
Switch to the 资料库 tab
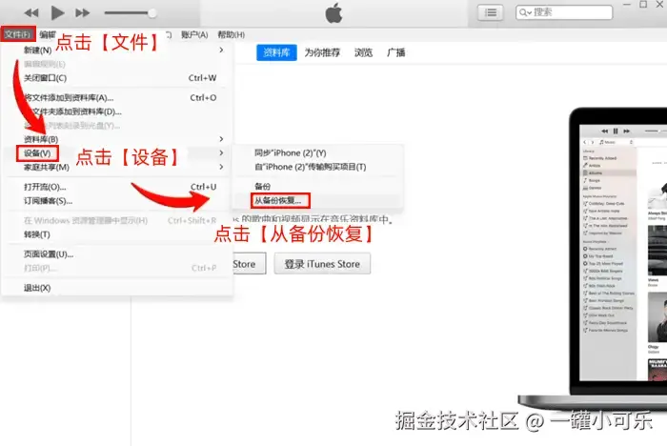[x=276, y=52]
